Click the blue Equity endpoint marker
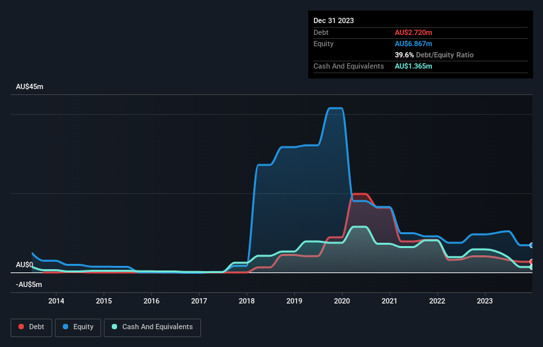The image size is (543, 347). tap(532, 245)
